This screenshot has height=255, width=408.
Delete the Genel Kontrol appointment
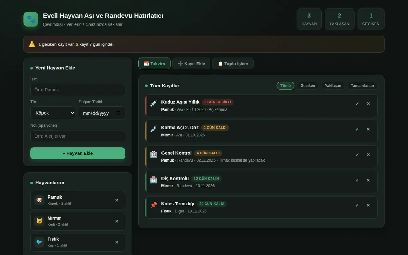(368, 155)
